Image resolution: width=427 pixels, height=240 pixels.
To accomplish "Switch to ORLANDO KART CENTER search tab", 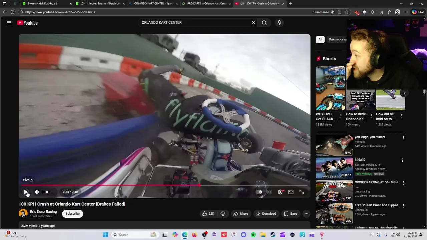I will [x=153, y=4].
